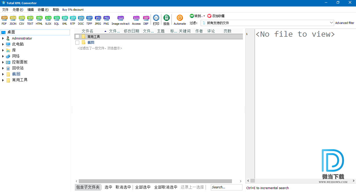Click the printer (打印) icon
The image size is (356, 192).
156,18
